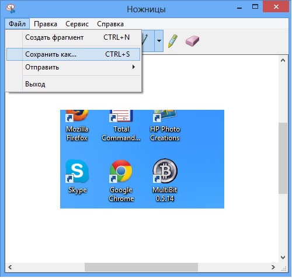Click the Mozilla Firefox shortcut icon
Image resolution: width=292 pixels, height=278 pixels.
click(x=77, y=116)
